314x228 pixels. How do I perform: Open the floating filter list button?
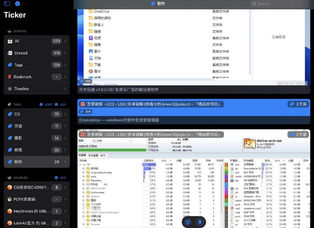pyautogui.click(x=188, y=222)
